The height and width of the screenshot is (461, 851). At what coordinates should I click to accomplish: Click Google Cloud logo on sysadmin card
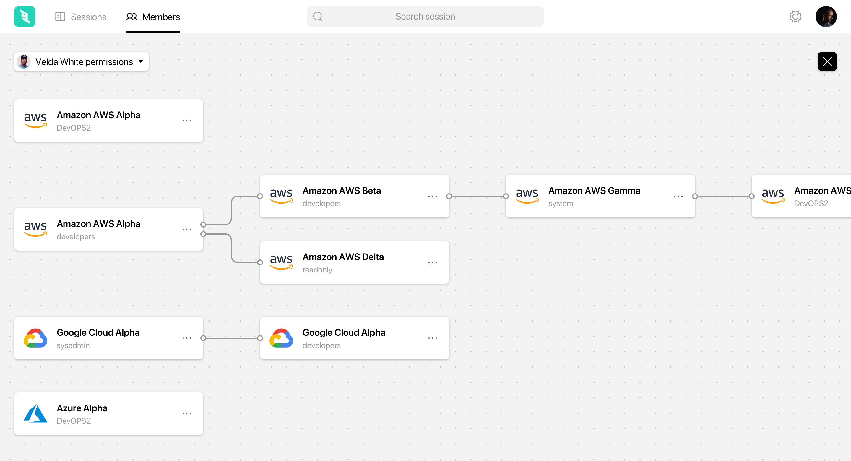(35, 338)
